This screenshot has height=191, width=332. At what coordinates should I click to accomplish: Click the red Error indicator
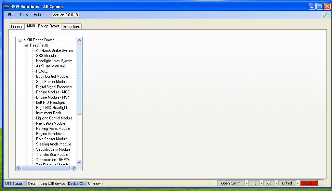click(308, 183)
